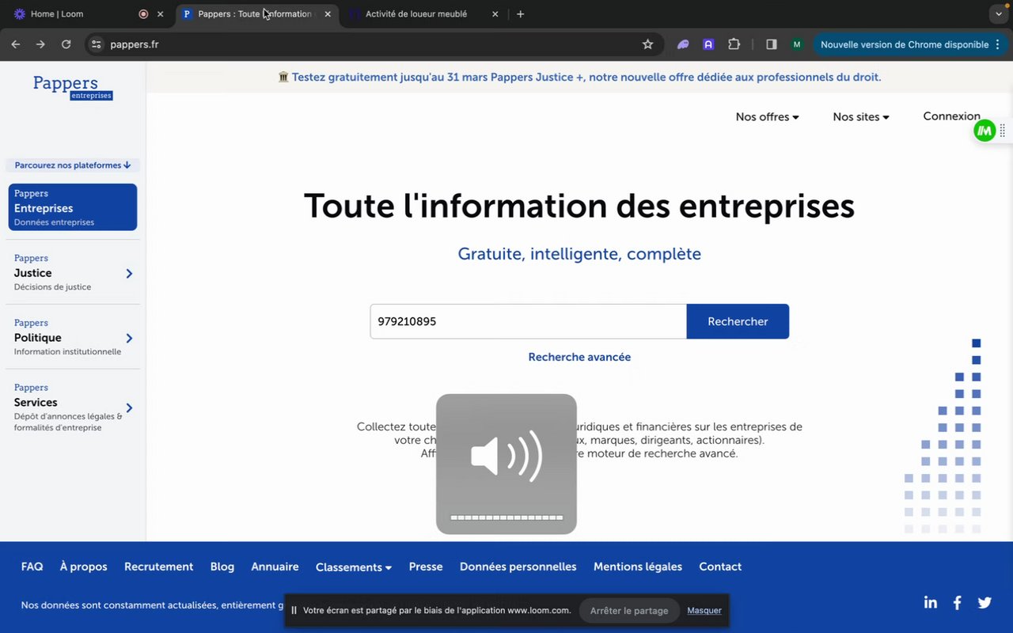Viewport: 1013px width, 633px height.
Task: Open the Chrome profile M avatar
Action: (796, 44)
